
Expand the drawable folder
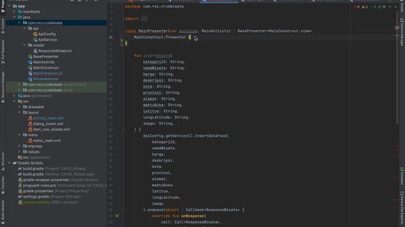tap(19, 107)
